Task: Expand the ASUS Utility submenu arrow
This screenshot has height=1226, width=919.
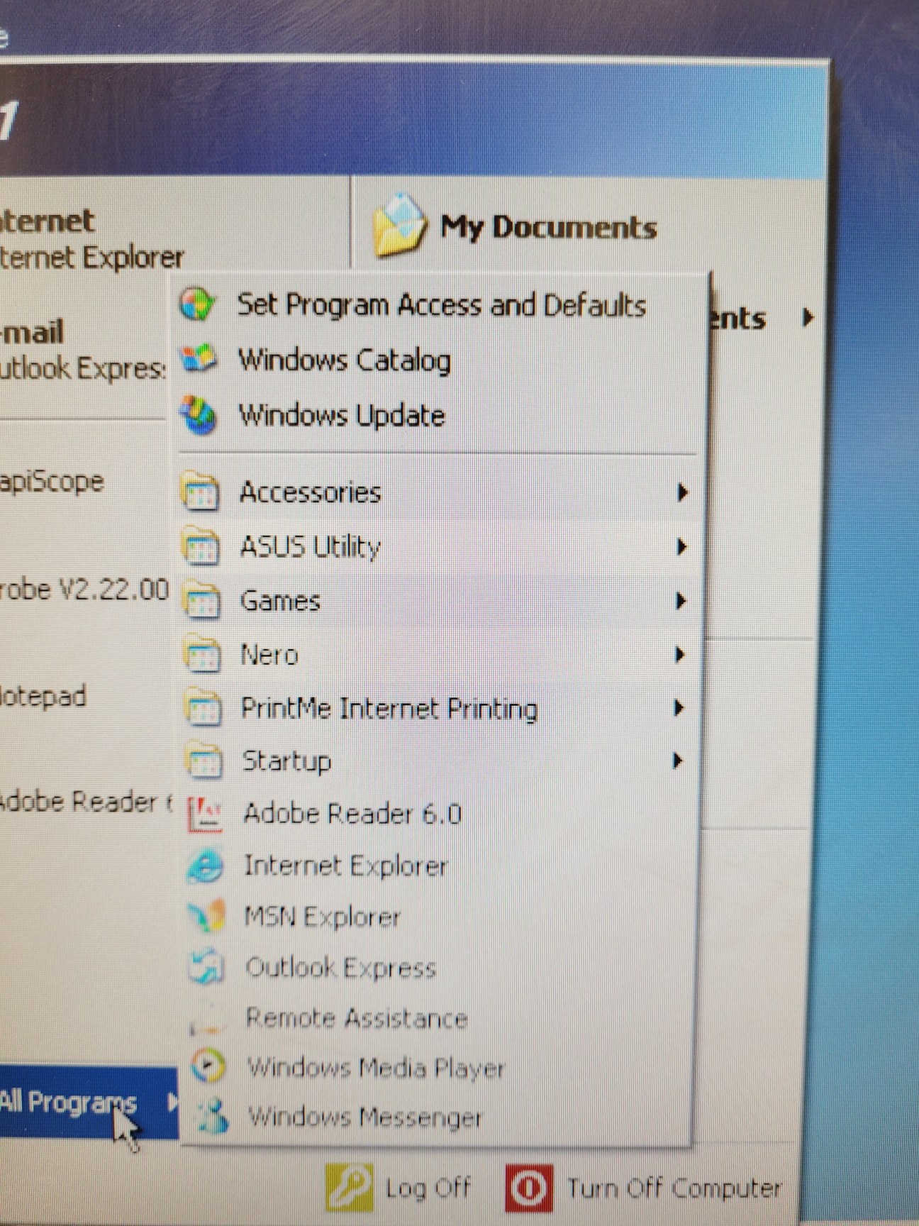Action: (681, 547)
